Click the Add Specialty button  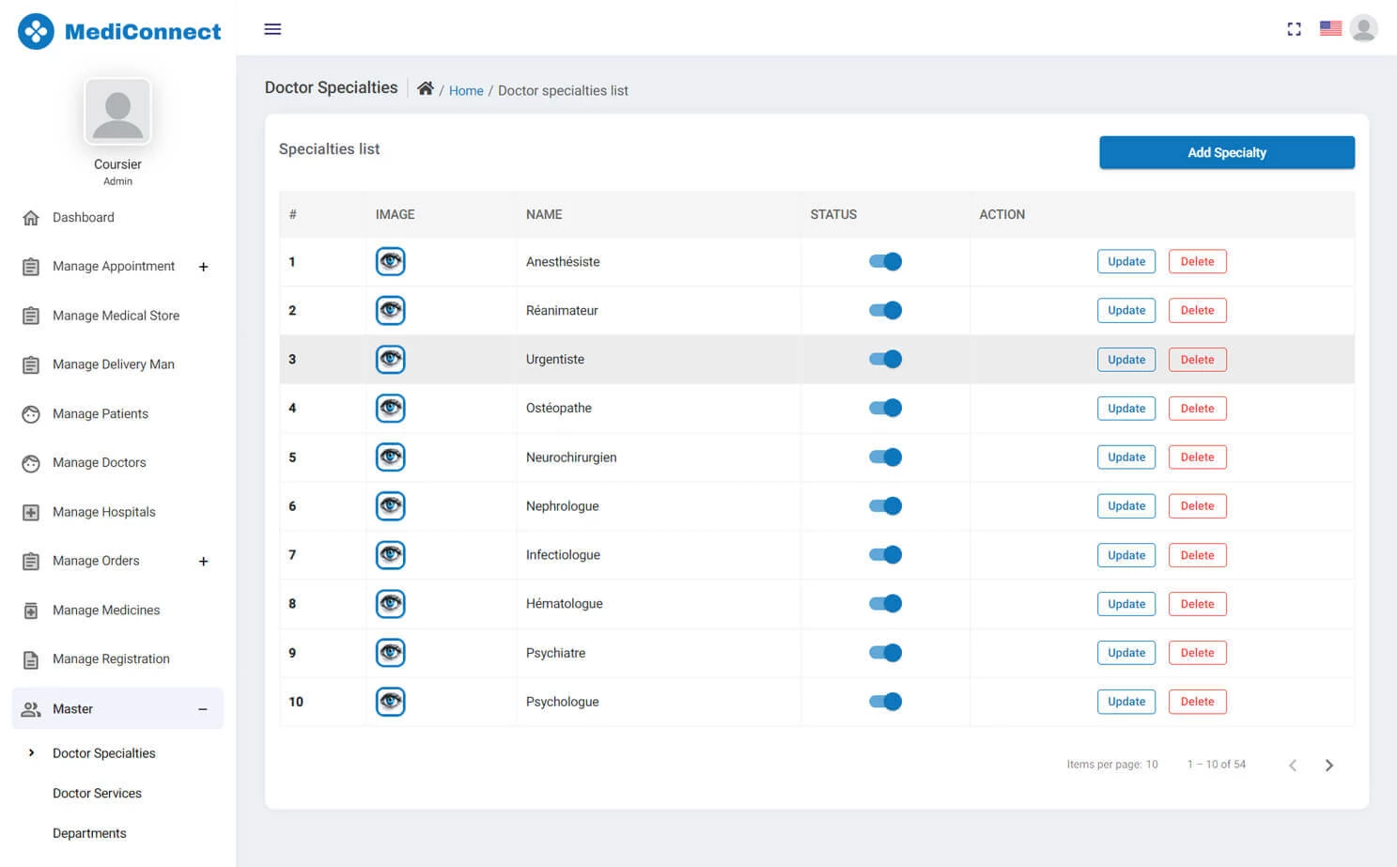coord(1226,152)
